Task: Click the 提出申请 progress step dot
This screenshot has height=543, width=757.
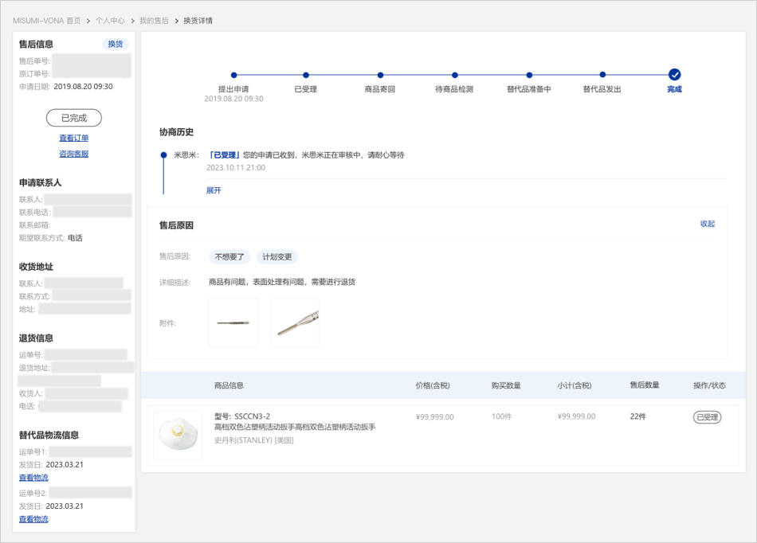Action: [x=233, y=76]
